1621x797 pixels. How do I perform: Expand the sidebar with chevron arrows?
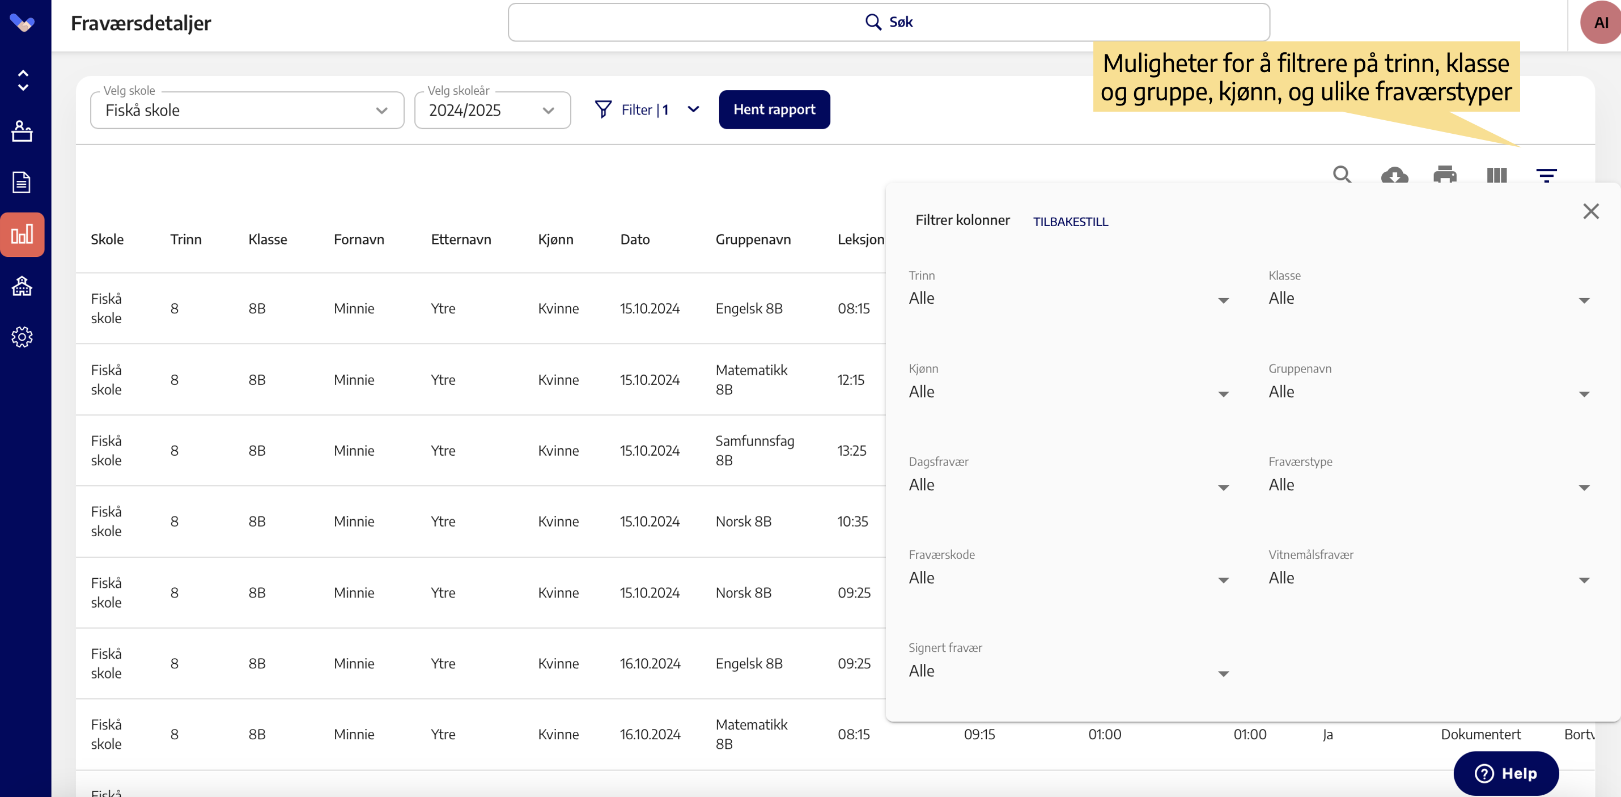click(x=23, y=80)
